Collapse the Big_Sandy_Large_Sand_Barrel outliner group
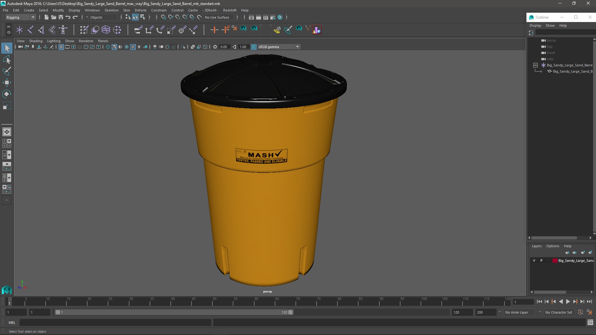 (x=535, y=65)
